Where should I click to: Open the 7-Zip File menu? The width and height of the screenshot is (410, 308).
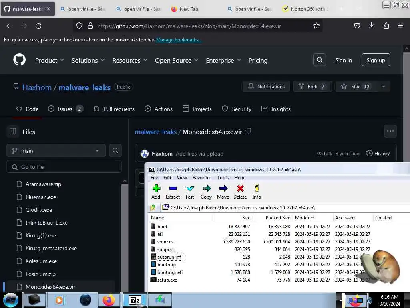coord(154,178)
